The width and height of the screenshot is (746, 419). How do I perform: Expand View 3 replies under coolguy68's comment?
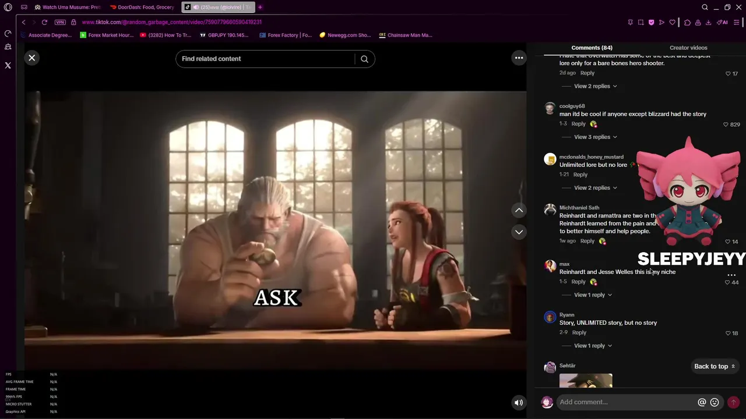[595, 137]
